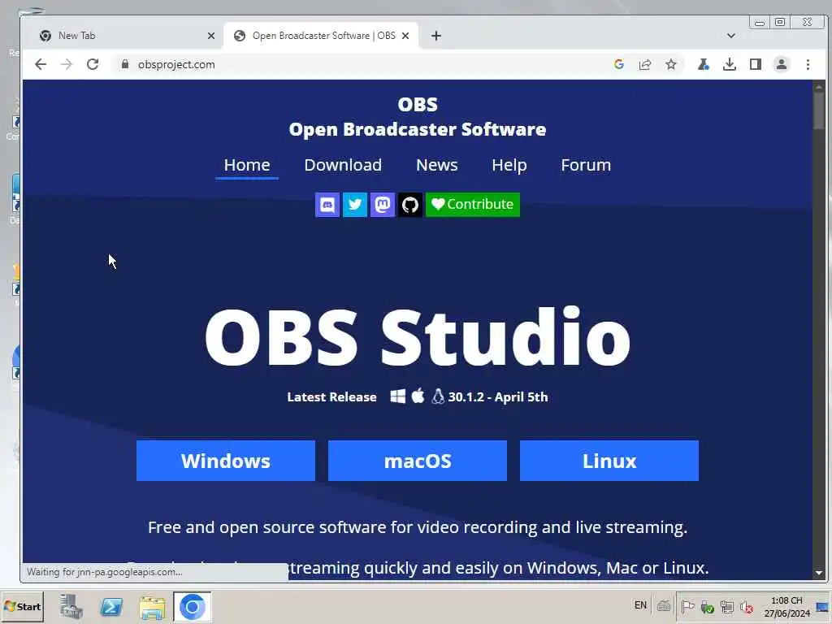View site info via padlock icon
Screen dimensions: 832x624
click(x=124, y=64)
